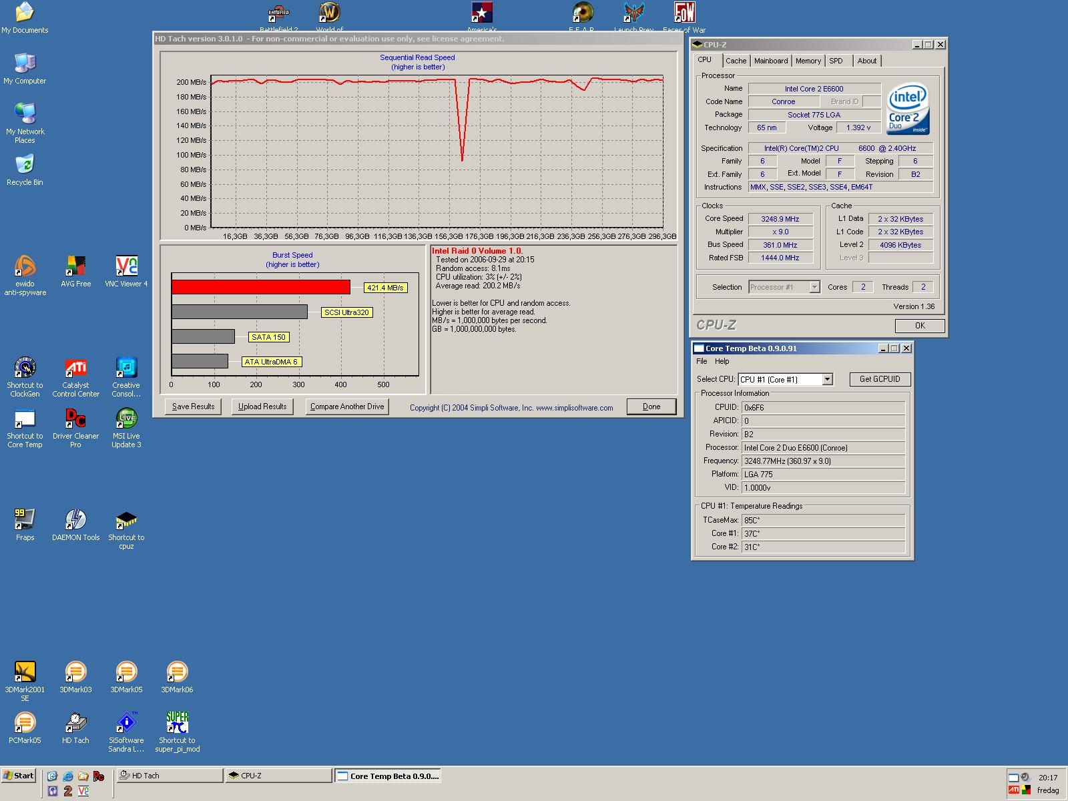Launch 3DMark06 desktop icon

click(177, 677)
